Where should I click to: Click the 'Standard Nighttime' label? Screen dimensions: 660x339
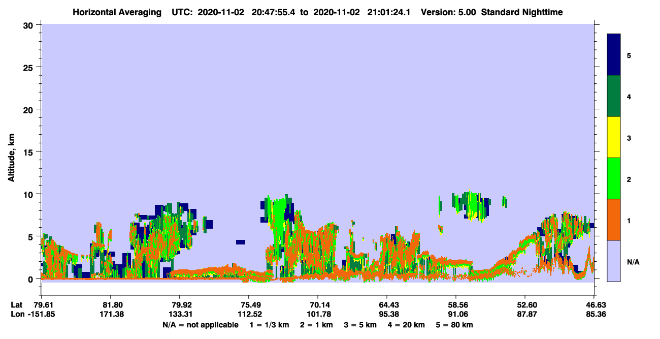pos(522,12)
